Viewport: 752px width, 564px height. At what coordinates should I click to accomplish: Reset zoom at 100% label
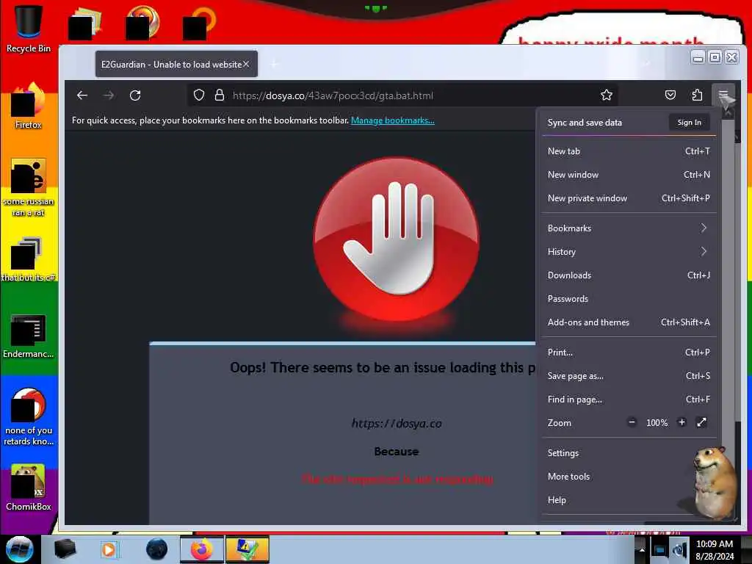657,423
